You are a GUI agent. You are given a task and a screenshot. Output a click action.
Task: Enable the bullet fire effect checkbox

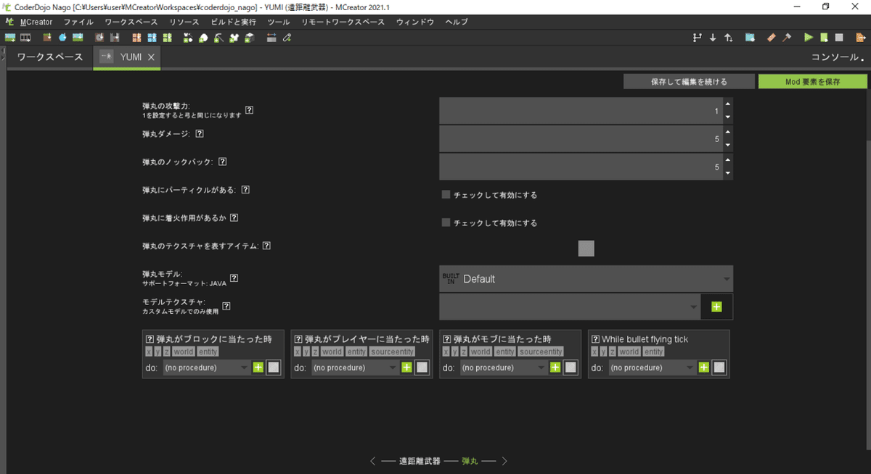[446, 223]
